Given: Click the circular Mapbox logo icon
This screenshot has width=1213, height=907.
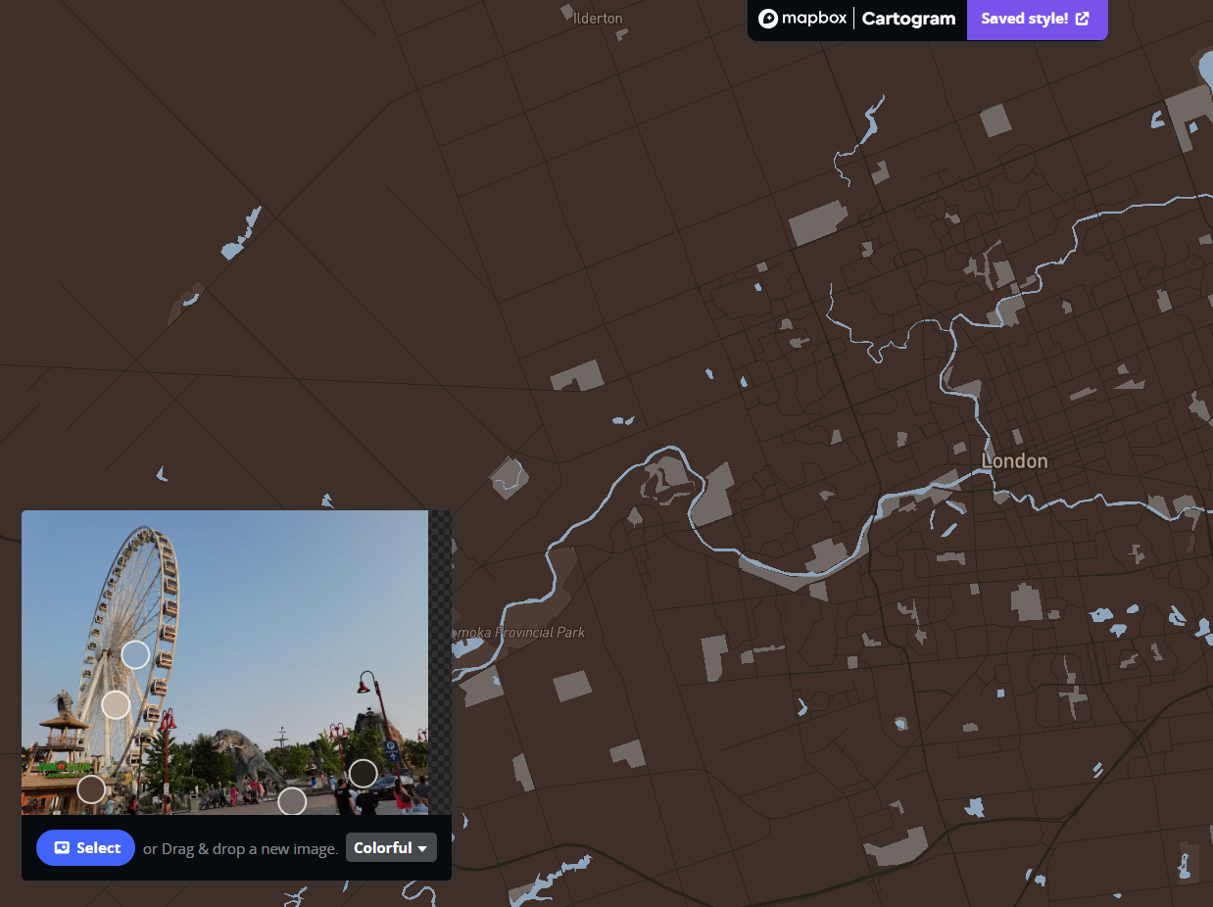Looking at the screenshot, I should pos(768,18).
